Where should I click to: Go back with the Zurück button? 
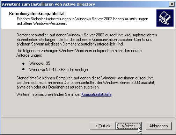tap(103, 126)
